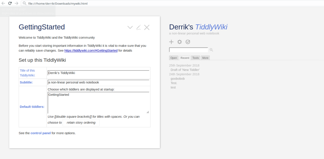Screen dimensions: 324x159
Task: Reload the page with refresh icon
Action: coord(10,3)
